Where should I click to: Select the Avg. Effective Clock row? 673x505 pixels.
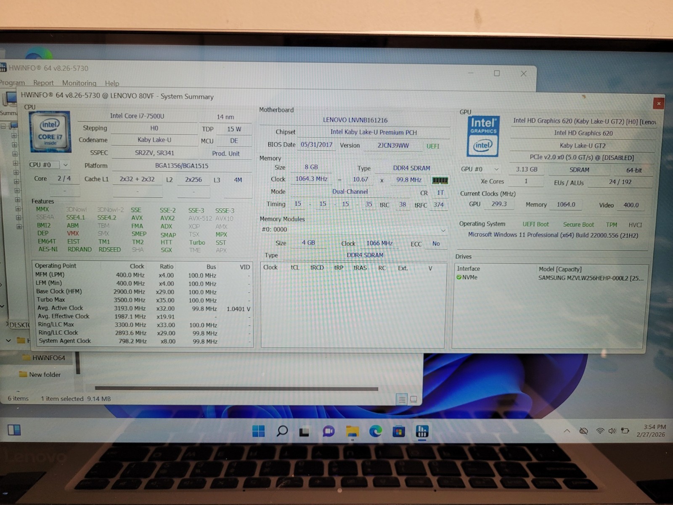(x=143, y=316)
